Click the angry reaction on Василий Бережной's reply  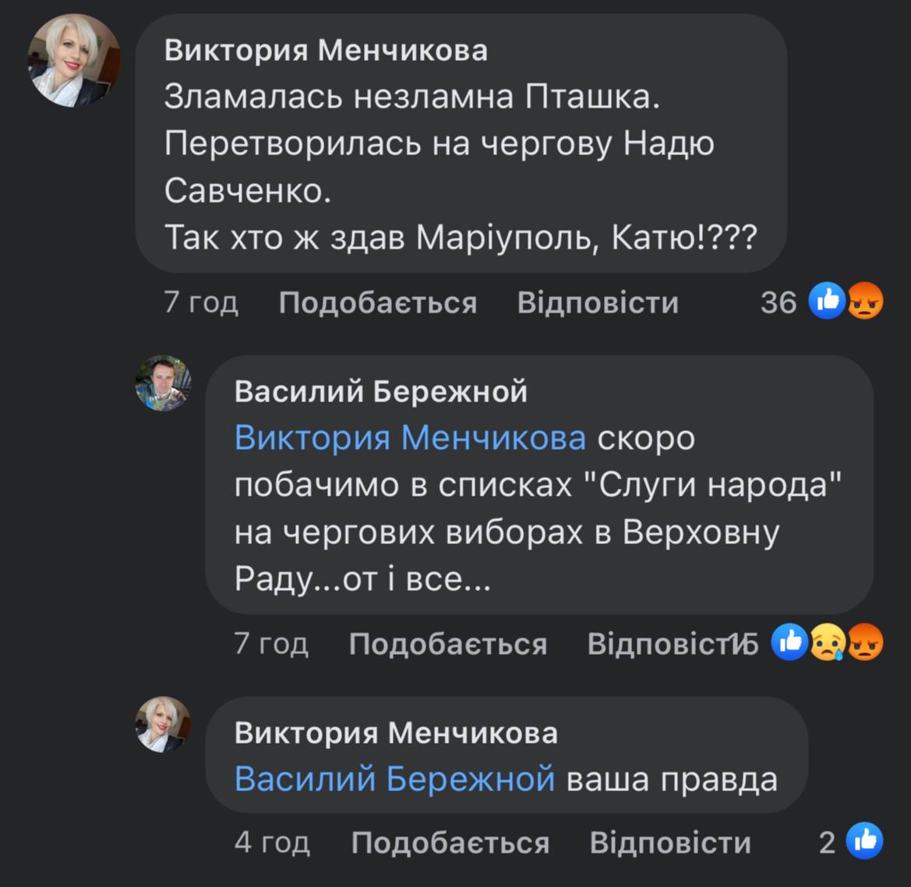(864, 643)
